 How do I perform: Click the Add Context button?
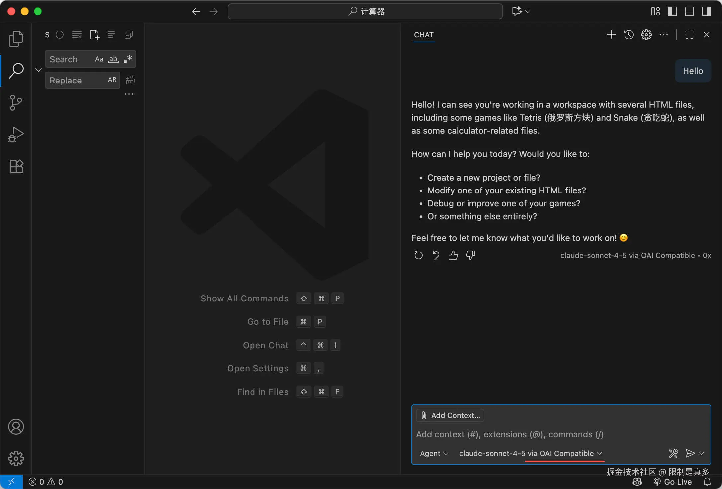pos(451,415)
